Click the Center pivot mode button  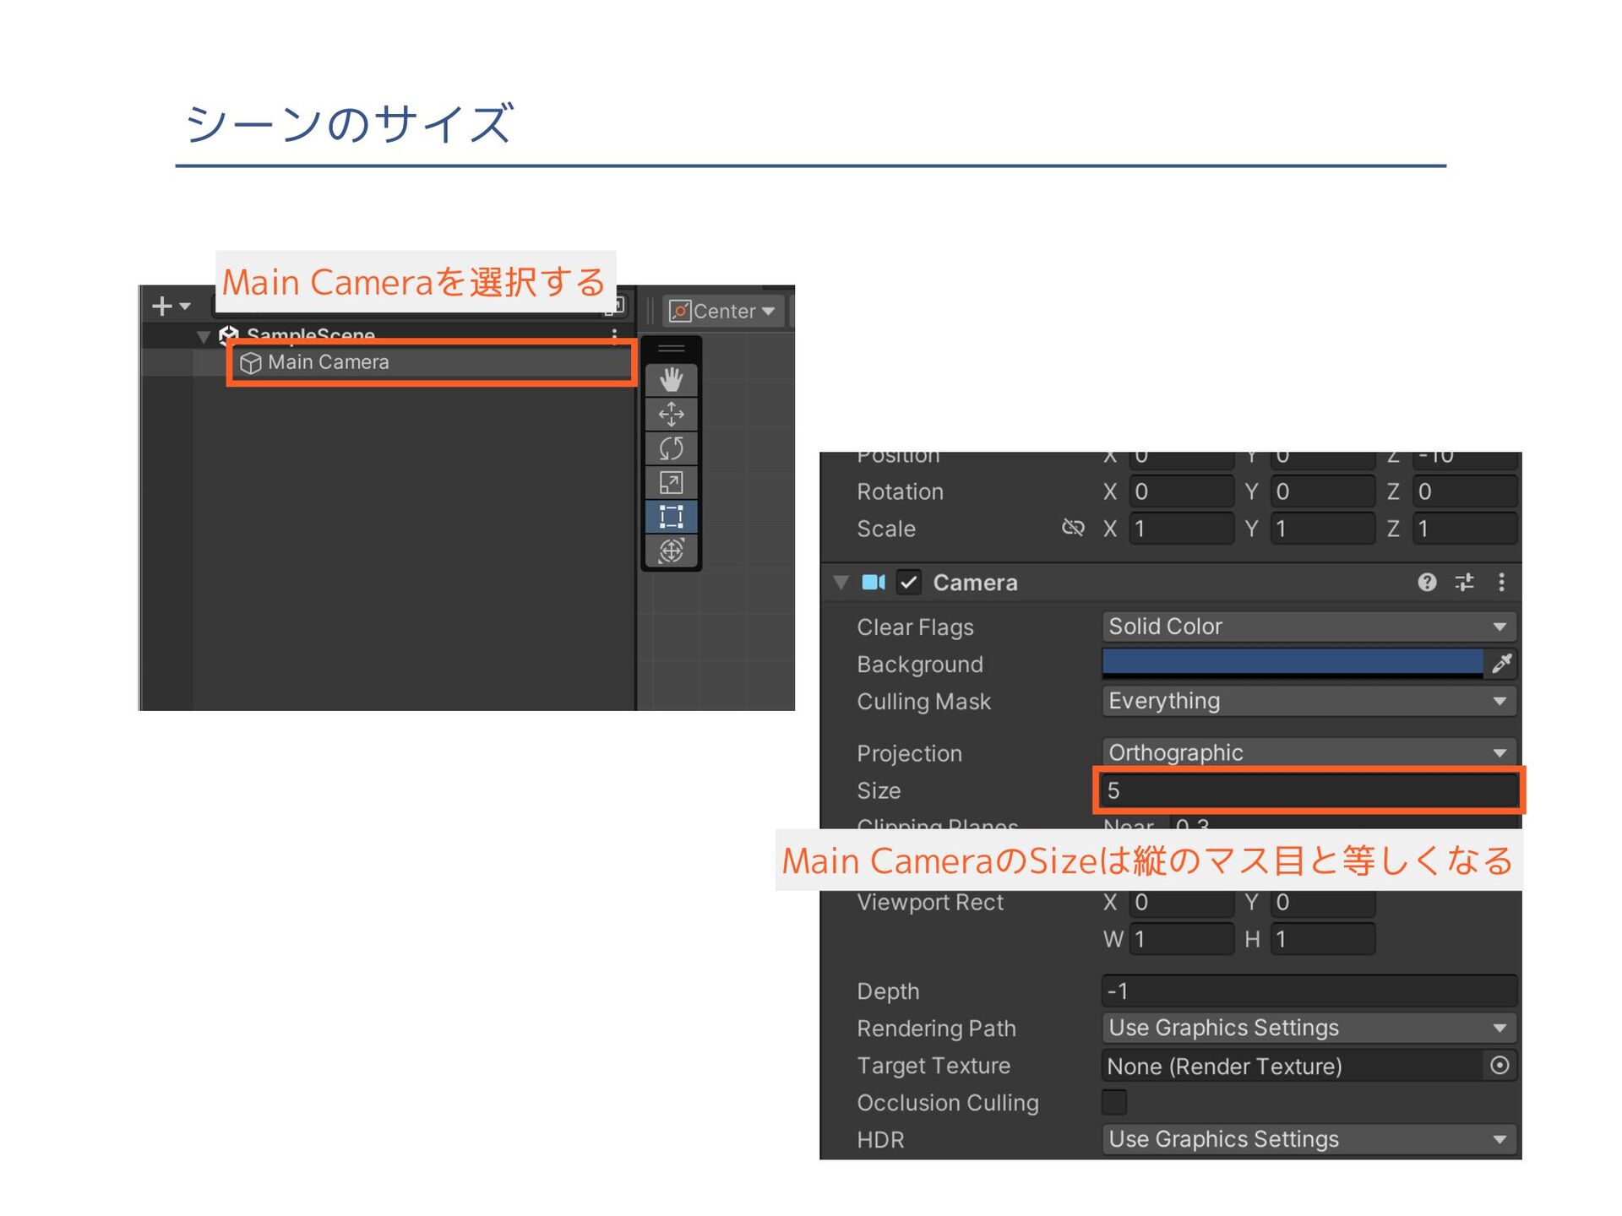pos(723,311)
